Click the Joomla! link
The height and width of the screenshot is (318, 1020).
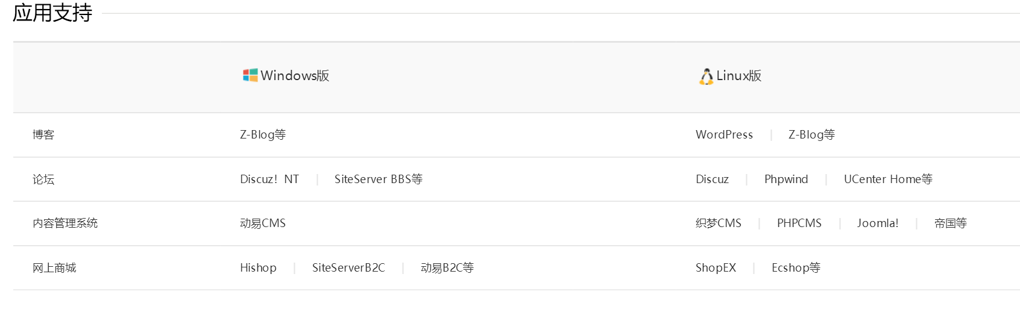(878, 223)
